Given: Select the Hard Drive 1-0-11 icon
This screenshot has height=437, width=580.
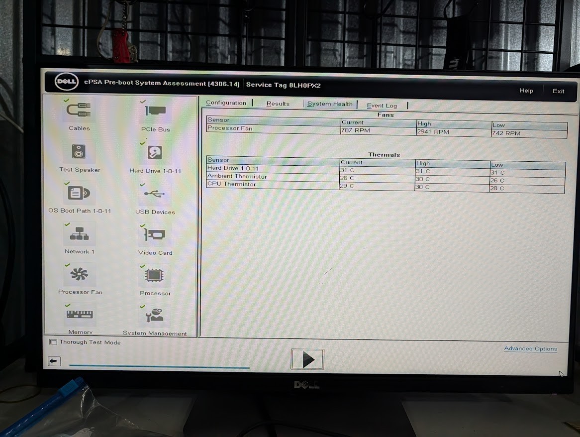Looking at the screenshot, I should (x=155, y=152).
